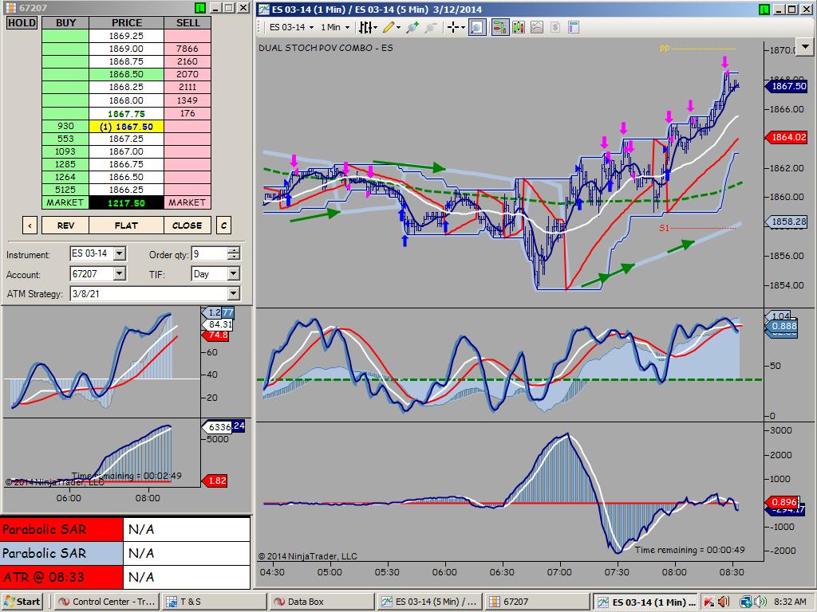This screenshot has height=612, width=817.
Task: Click the BUY column header
Action: coord(65,23)
